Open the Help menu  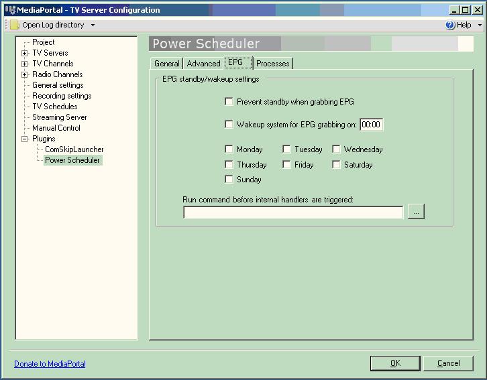(x=464, y=25)
